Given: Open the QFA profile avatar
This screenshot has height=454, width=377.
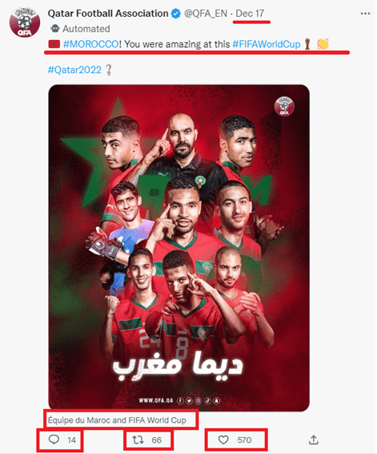Looking at the screenshot, I should click(x=25, y=22).
